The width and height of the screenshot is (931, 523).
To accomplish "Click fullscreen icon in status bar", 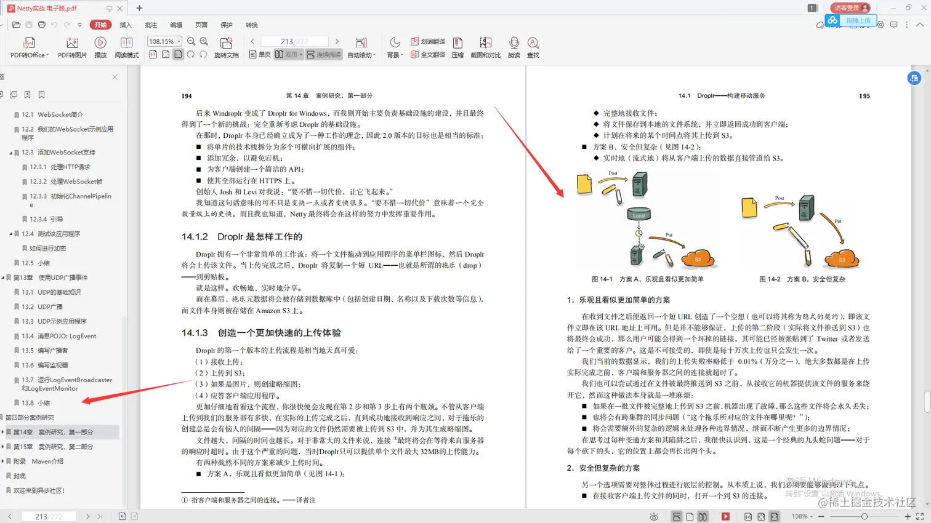I will coord(920,517).
